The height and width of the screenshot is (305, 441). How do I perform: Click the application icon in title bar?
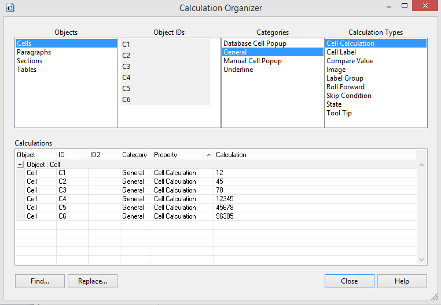point(10,8)
